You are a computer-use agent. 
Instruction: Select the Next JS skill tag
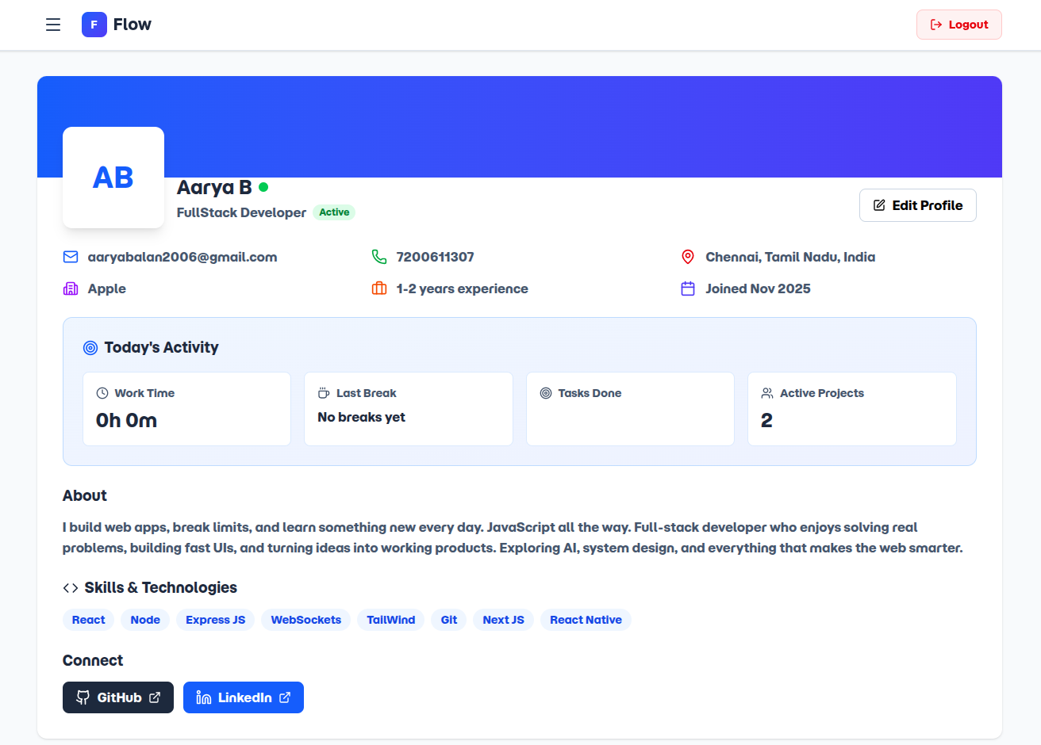click(504, 620)
